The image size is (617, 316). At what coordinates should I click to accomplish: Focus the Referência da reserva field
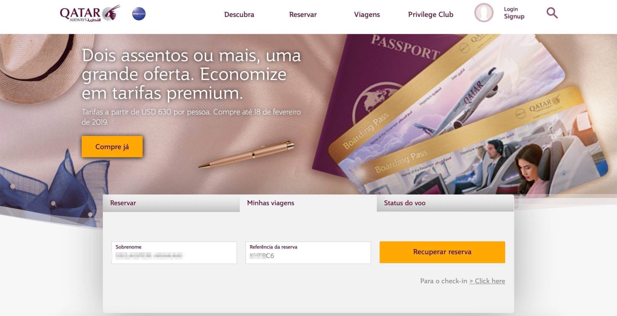point(308,253)
